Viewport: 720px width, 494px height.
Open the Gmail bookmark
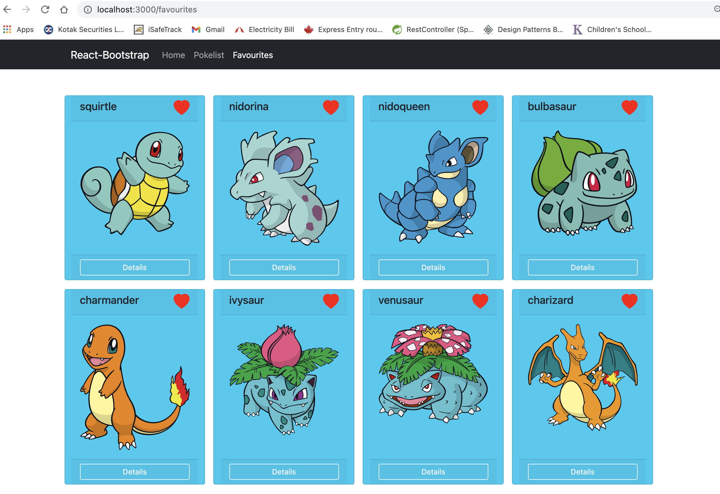point(208,29)
